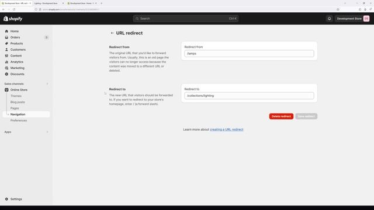Click the Discounts badge icon
The height and width of the screenshot is (210, 374).
6,74
